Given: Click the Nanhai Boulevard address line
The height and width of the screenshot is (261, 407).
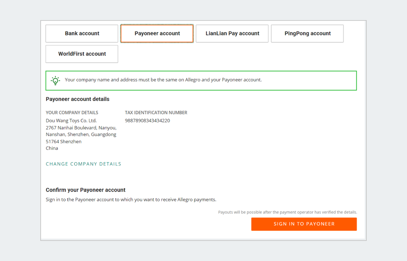Looking at the screenshot, I should click(x=81, y=128).
